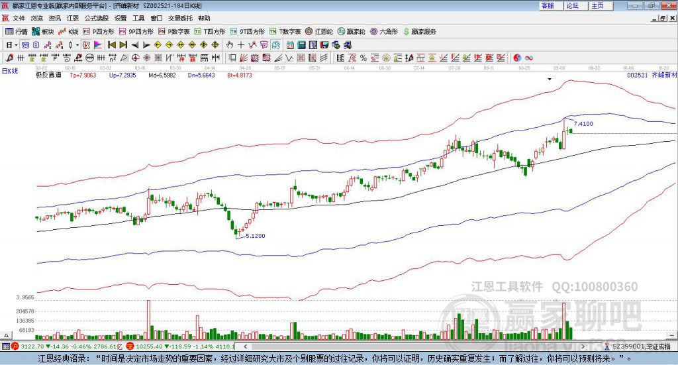Click the Bt=4.8173 indicator value
This screenshot has width=678, height=365.
240,75
